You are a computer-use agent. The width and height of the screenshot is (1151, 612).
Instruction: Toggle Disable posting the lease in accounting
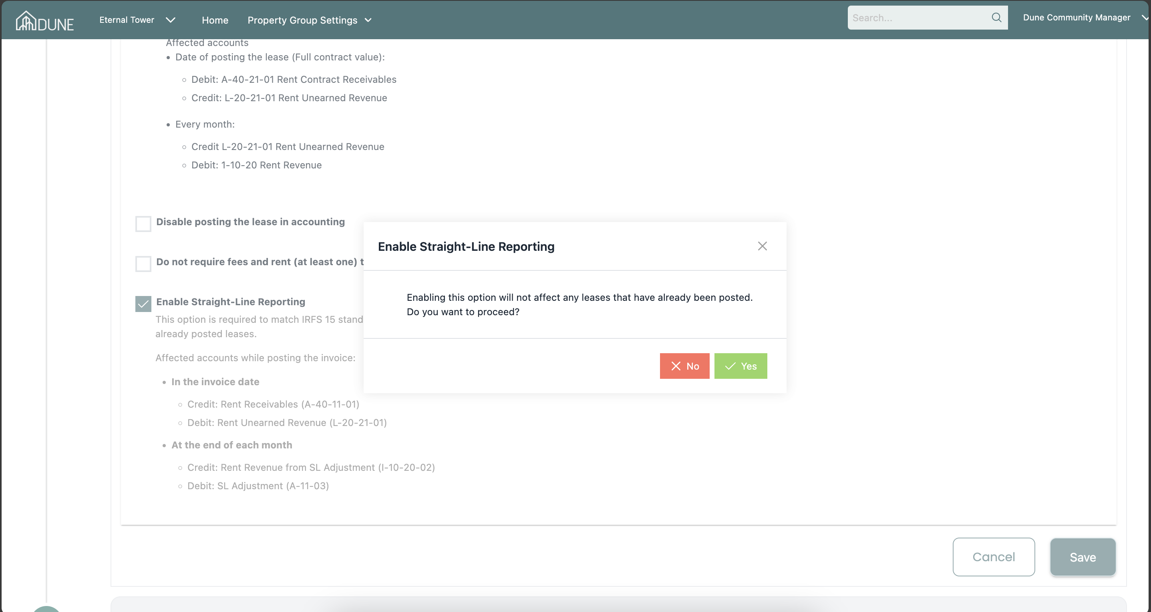click(x=143, y=224)
